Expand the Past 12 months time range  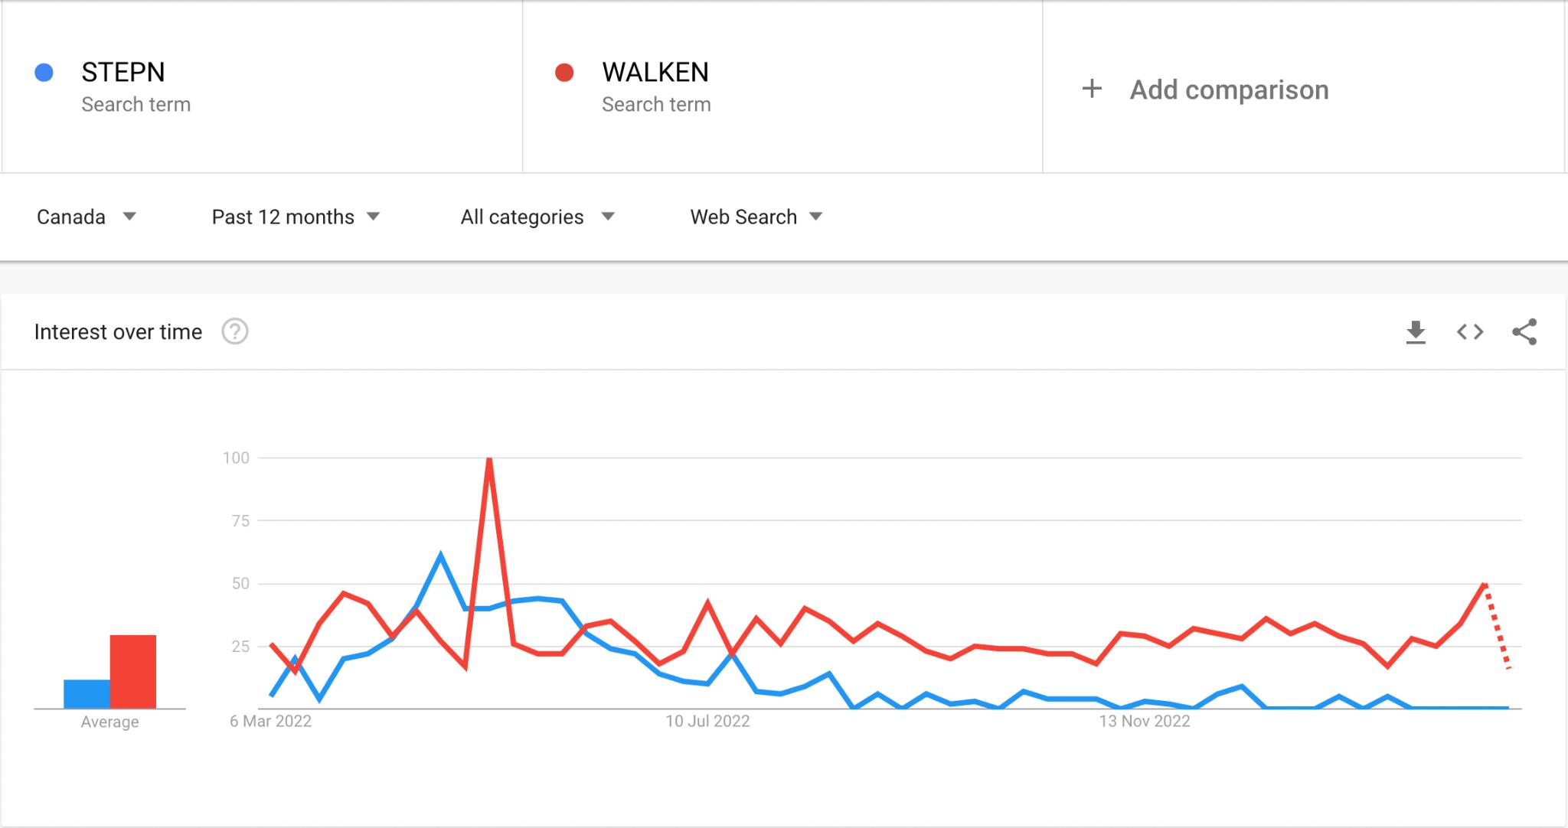pyautogui.click(x=296, y=217)
